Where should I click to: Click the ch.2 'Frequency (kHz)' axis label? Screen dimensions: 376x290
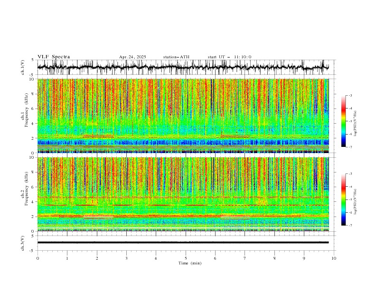(26, 189)
